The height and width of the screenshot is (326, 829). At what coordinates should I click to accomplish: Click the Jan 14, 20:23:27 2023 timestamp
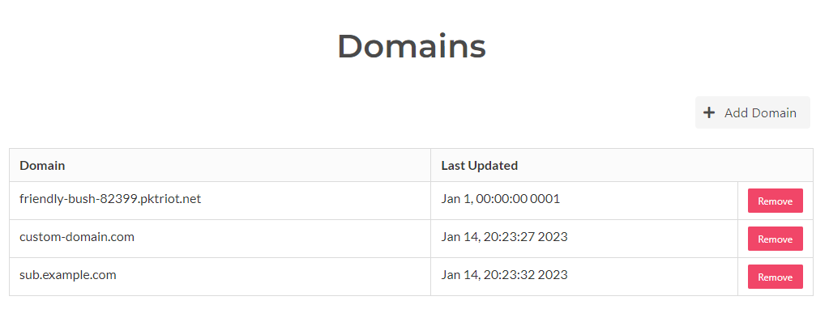pyautogui.click(x=504, y=237)
